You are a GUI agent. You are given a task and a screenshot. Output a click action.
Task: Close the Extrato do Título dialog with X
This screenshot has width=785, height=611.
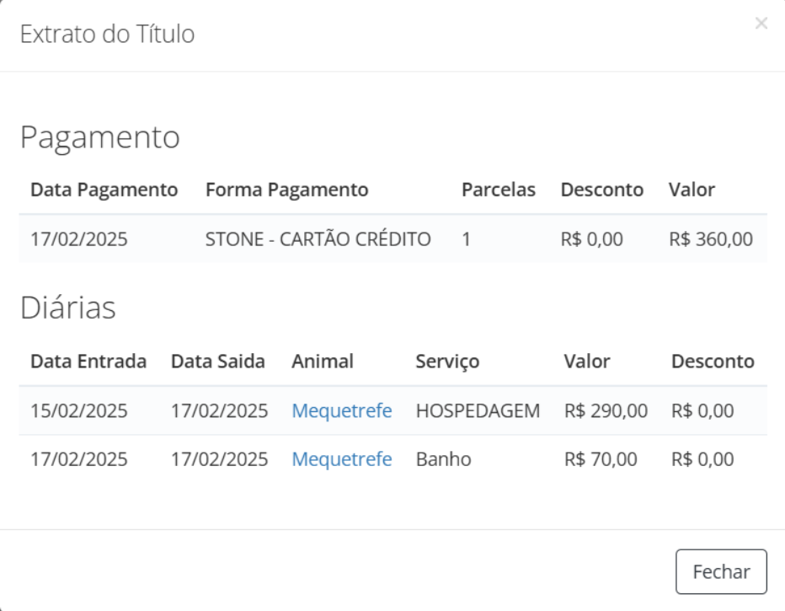(761, 23)
